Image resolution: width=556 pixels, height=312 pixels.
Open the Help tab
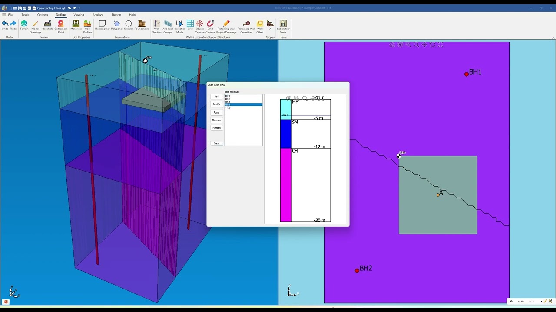[x=132, y=15]
